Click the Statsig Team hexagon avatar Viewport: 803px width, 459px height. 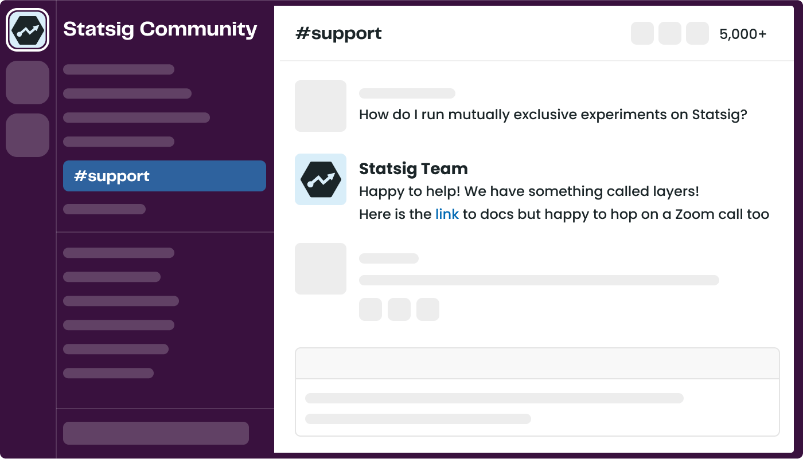(321, 179)
